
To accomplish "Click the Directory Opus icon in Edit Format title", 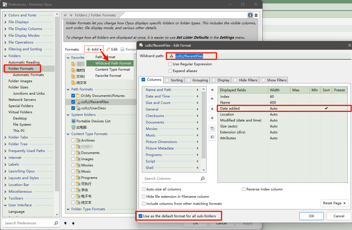I will pos(141,45).
